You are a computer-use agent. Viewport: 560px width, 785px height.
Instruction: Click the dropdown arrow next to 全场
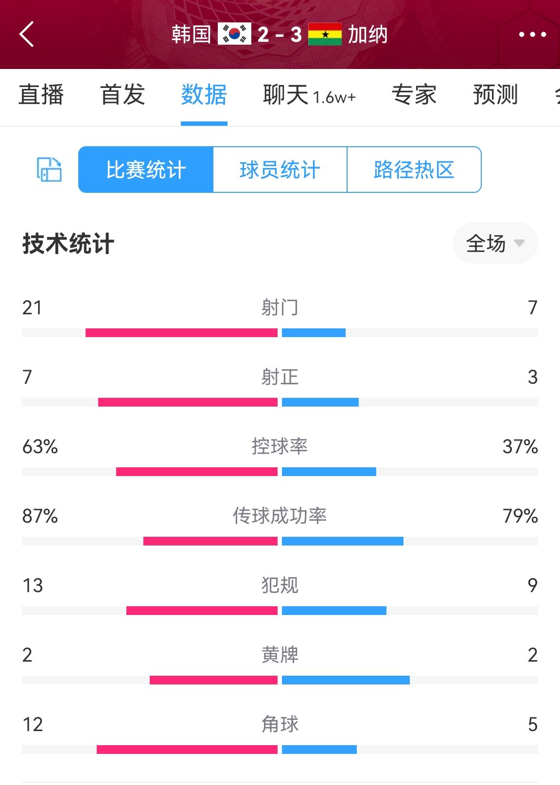point(519,243)
